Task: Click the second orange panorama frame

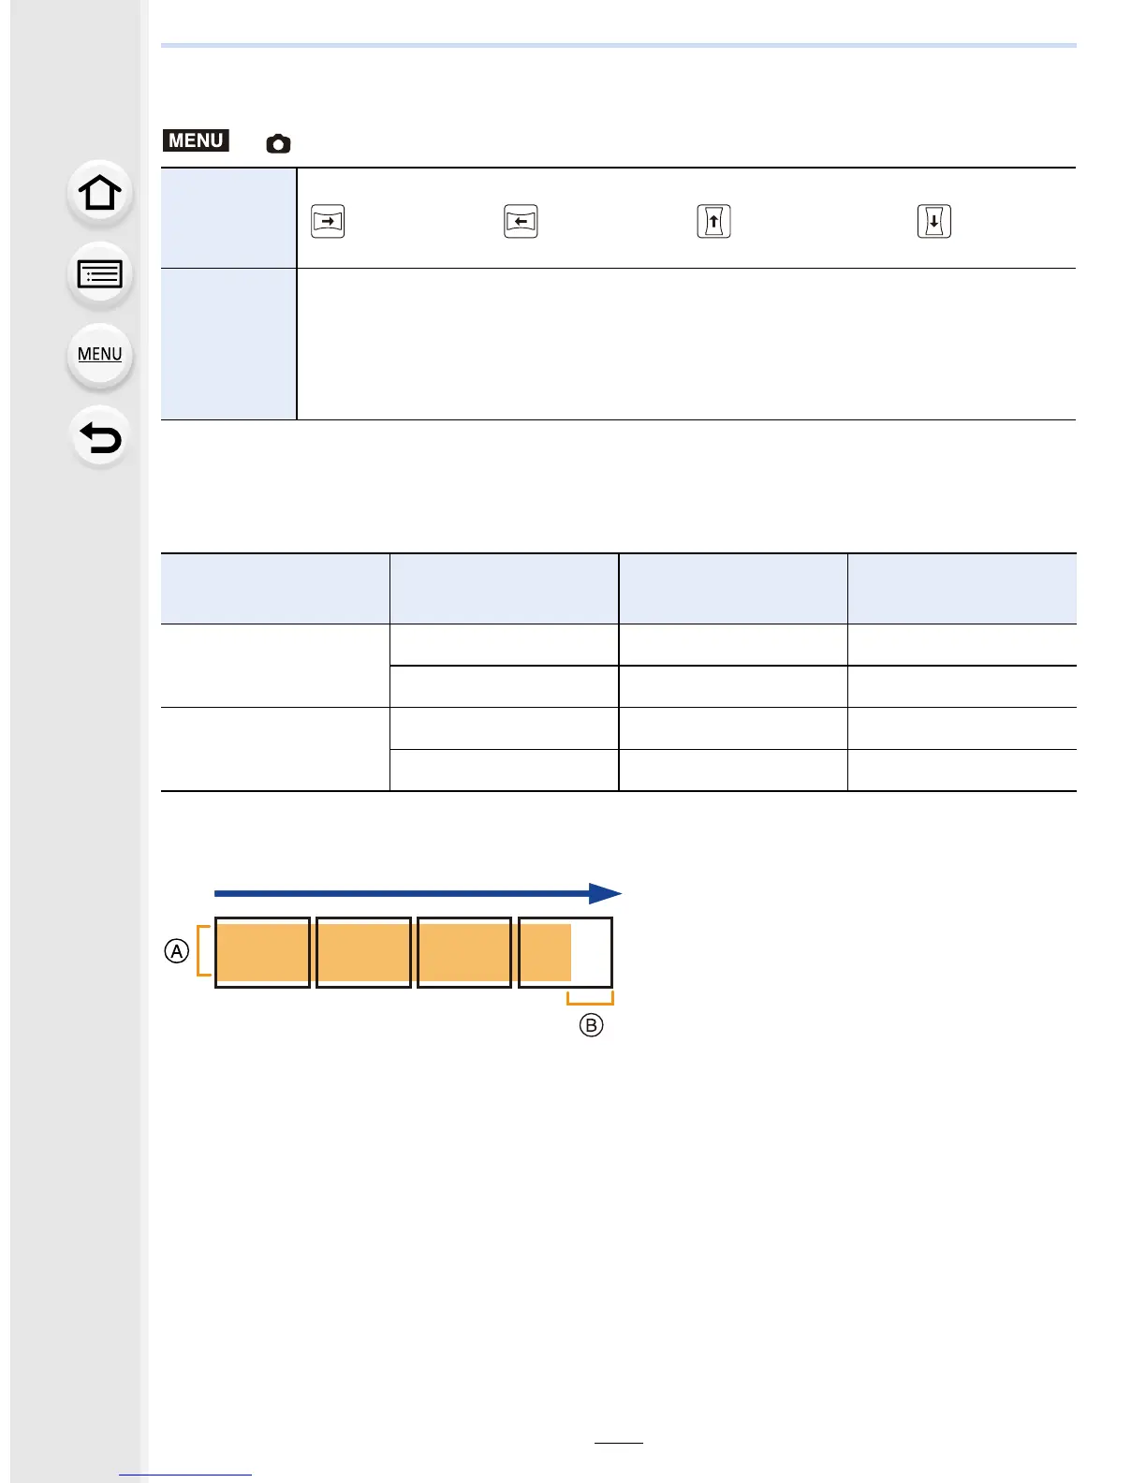Action: click(363, 952)
